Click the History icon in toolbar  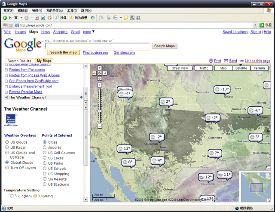[x=92, y=18]
